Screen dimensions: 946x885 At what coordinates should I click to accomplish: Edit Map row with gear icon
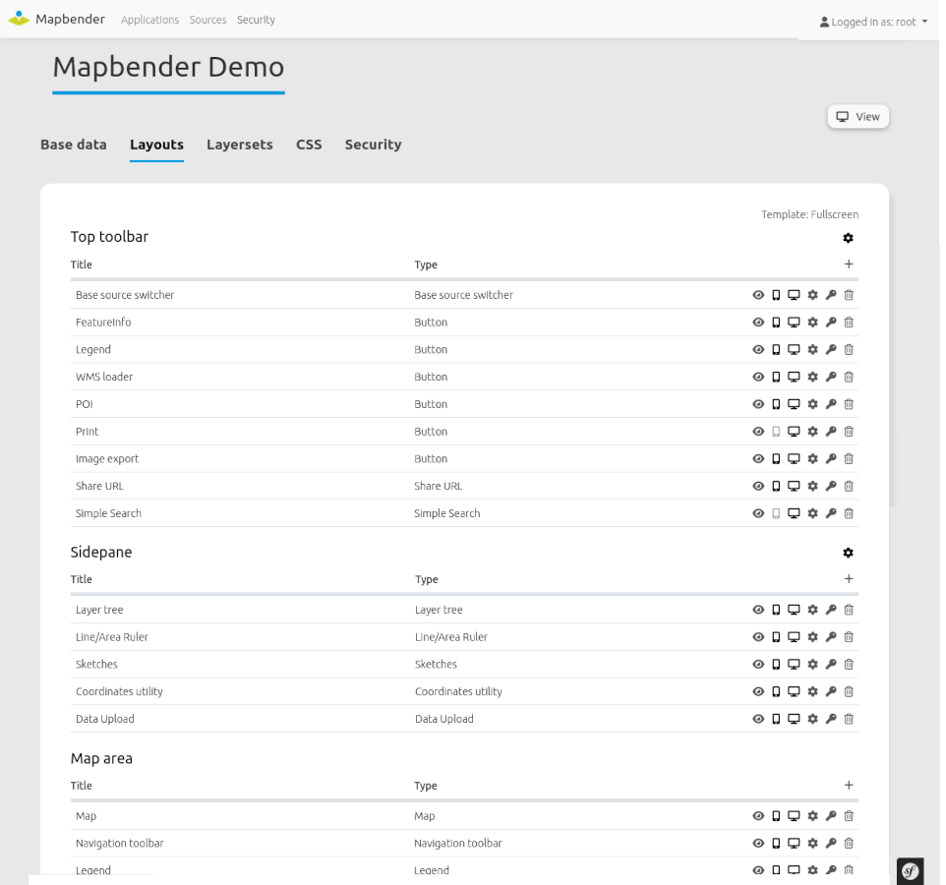pos(812,816)
